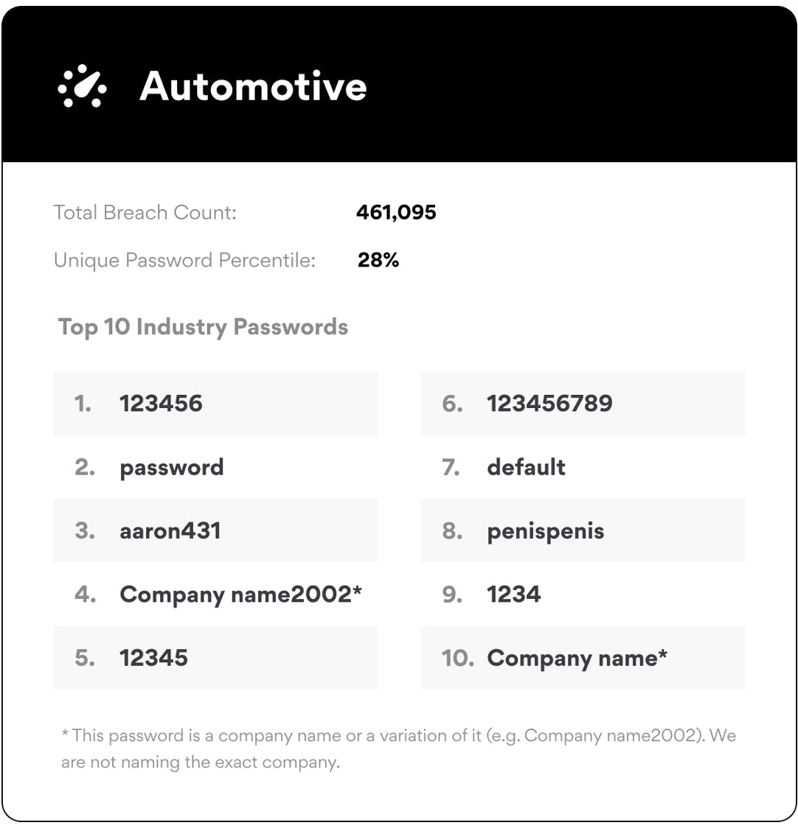Click the rank number 10 label
The height and width of the screenshot is (828, 798).
457,658
